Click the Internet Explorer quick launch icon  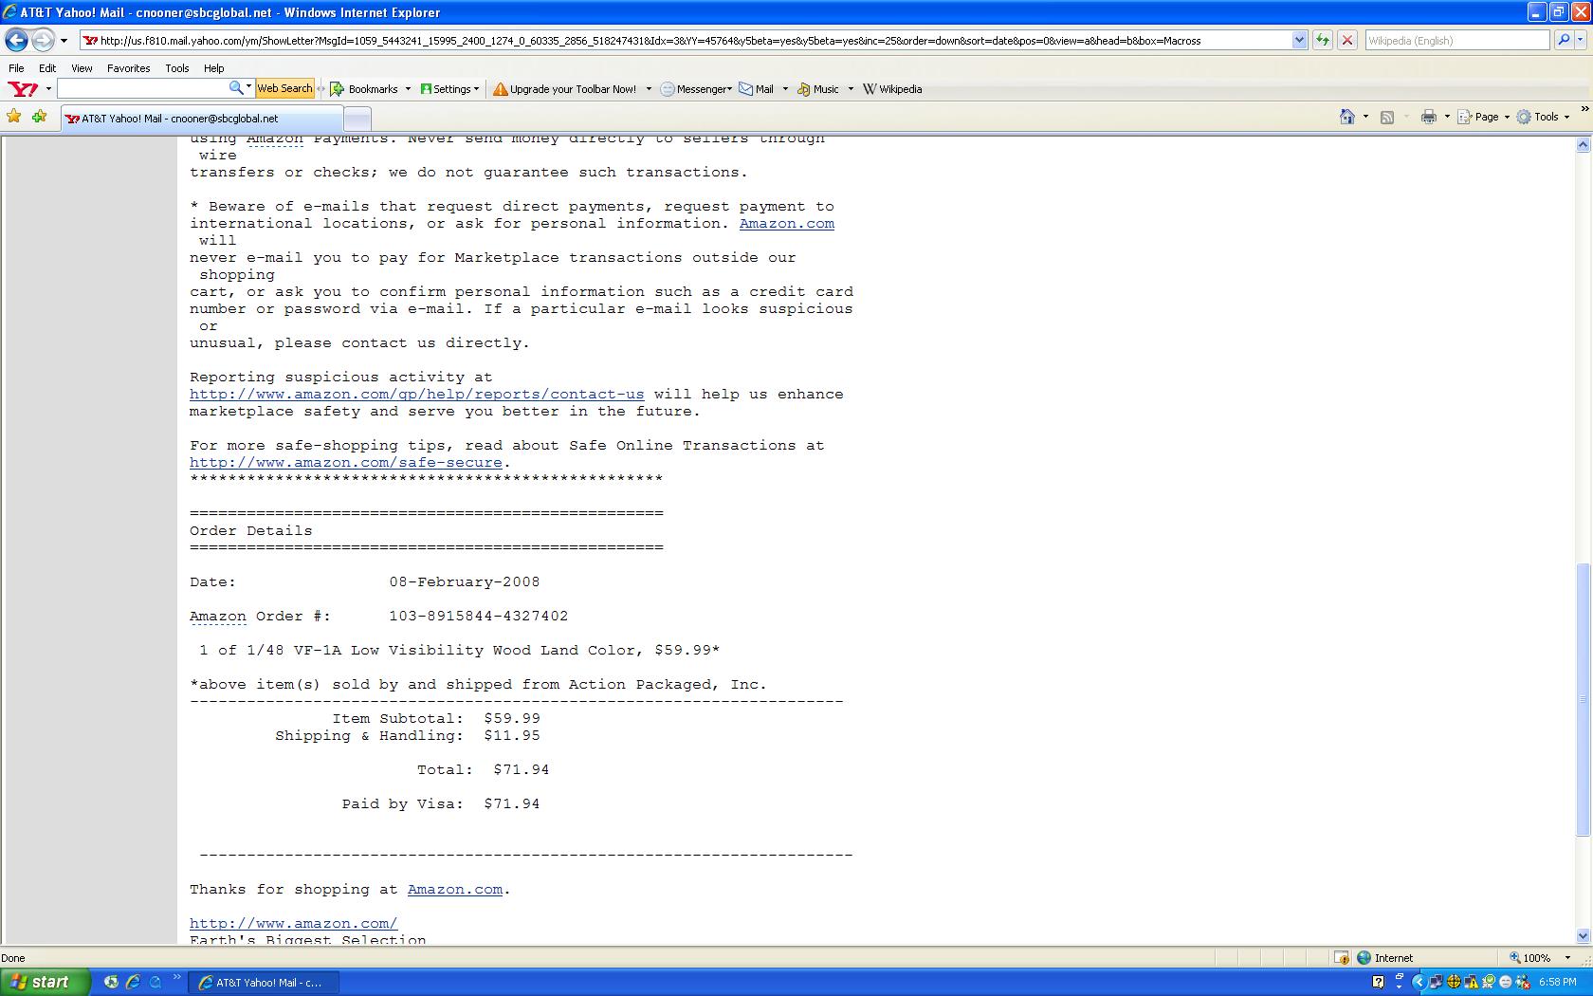pos(133,983)
